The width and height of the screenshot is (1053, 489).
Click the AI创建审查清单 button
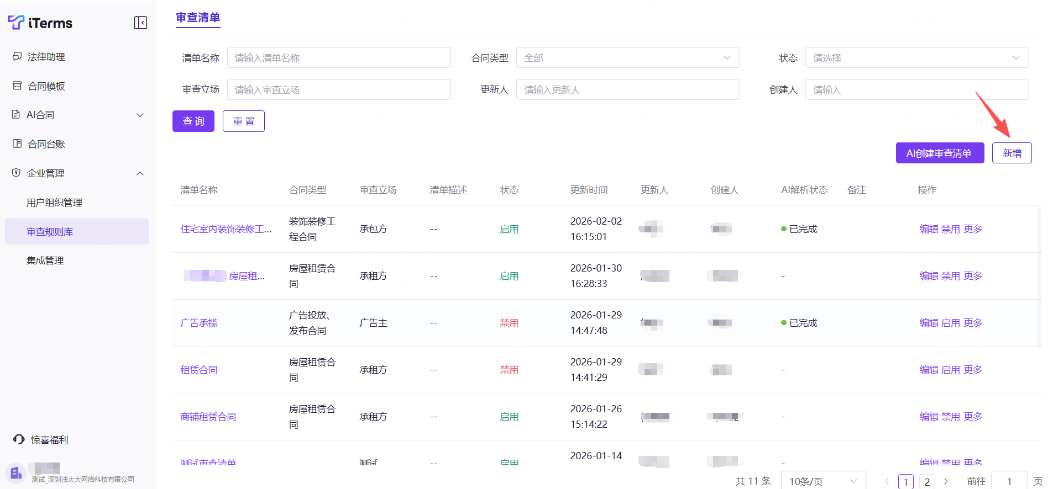939,153
